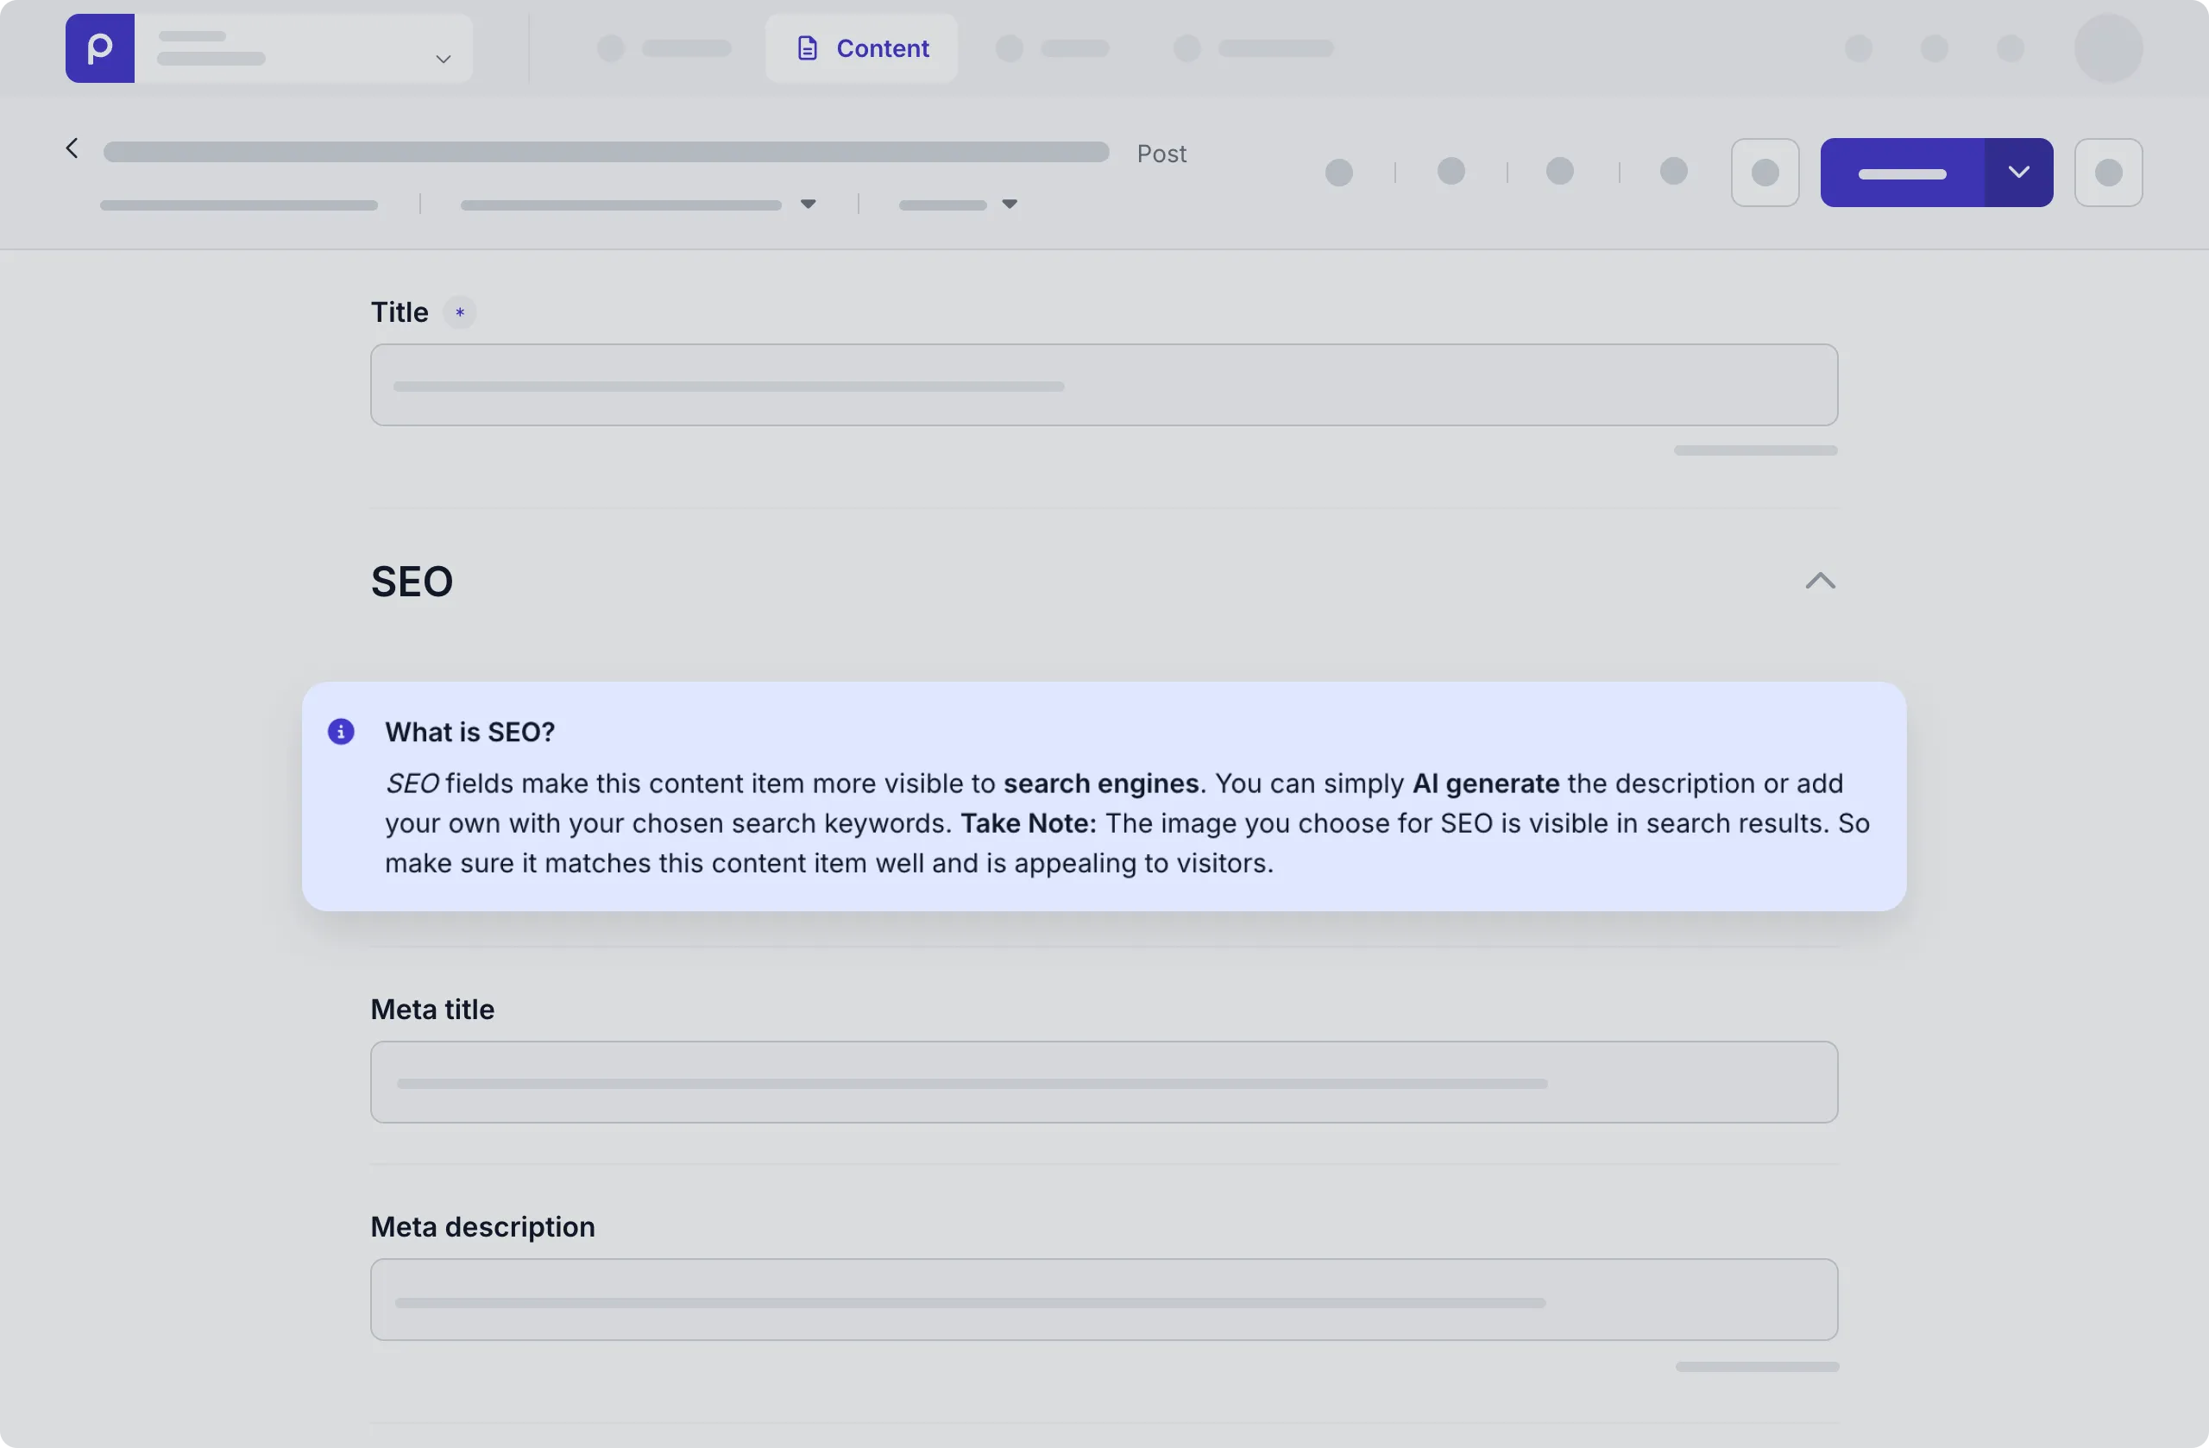Open the arrow dropdown on the purple button
This screenshot has width=2209, height=1448.
(x=2018, y=173)
